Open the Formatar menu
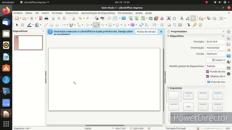 click(x=57, y=13)
